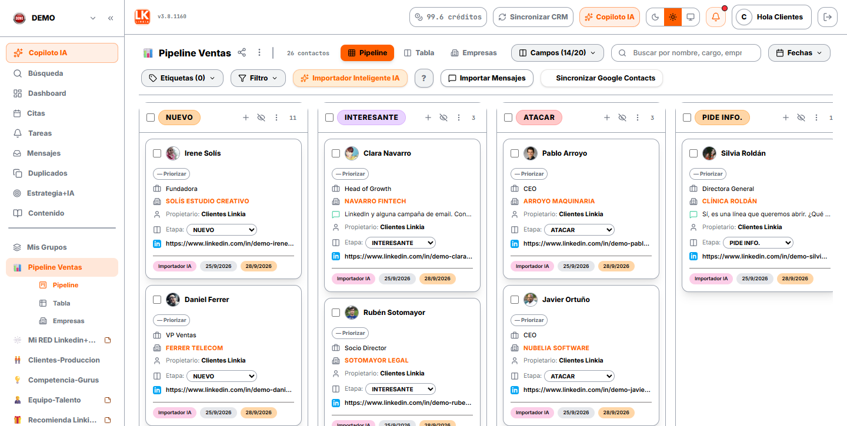This screenshot has width=847, height=426.
Task: Click the Priorizar tag on Silvia Roldán
Action: (708, 174)
